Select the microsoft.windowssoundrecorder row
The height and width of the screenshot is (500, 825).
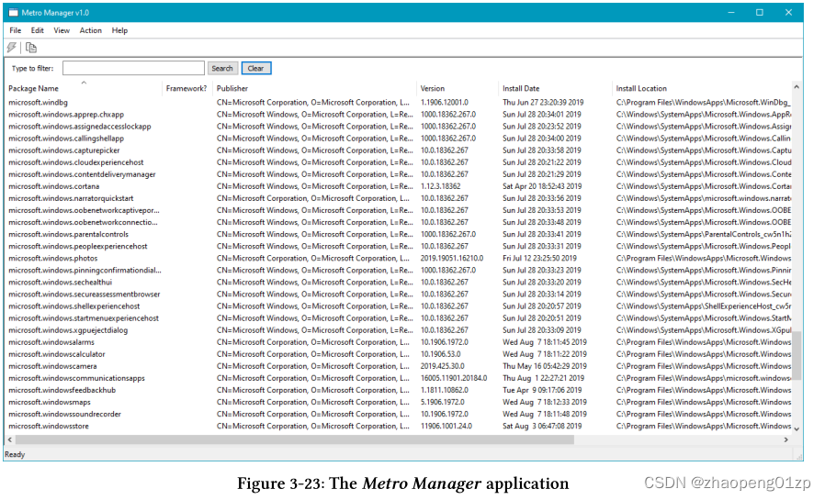[399, 415]
